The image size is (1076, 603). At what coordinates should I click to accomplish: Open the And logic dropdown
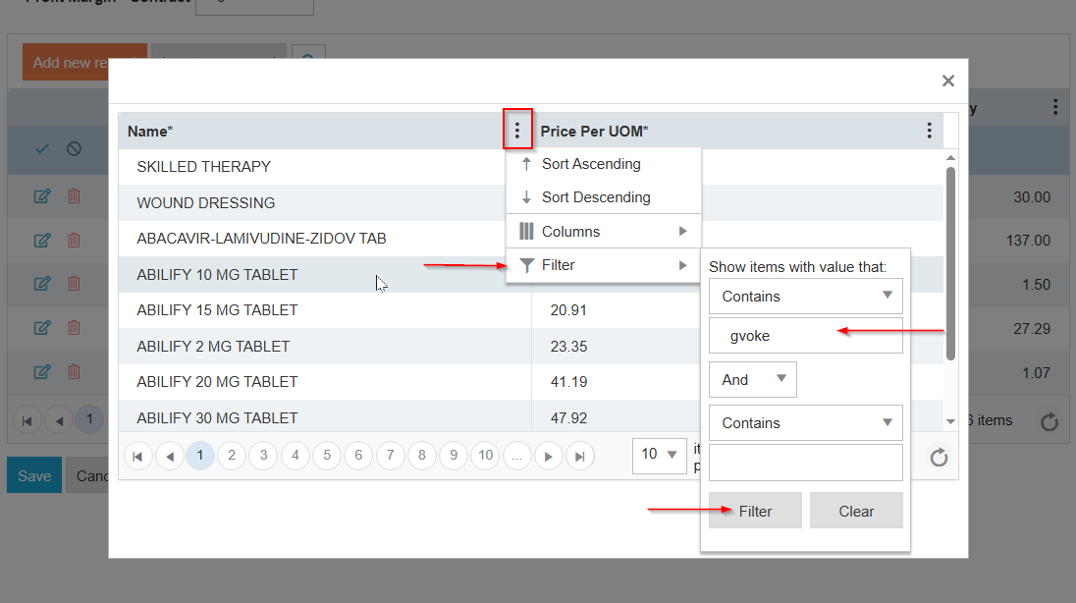(753, 380)
